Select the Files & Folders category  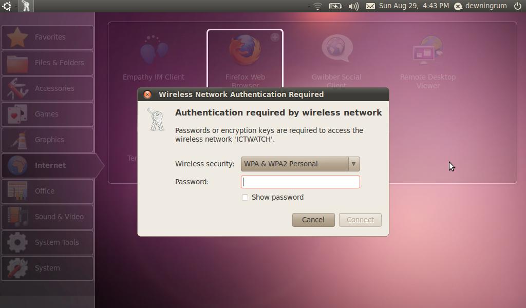[47, 63]
